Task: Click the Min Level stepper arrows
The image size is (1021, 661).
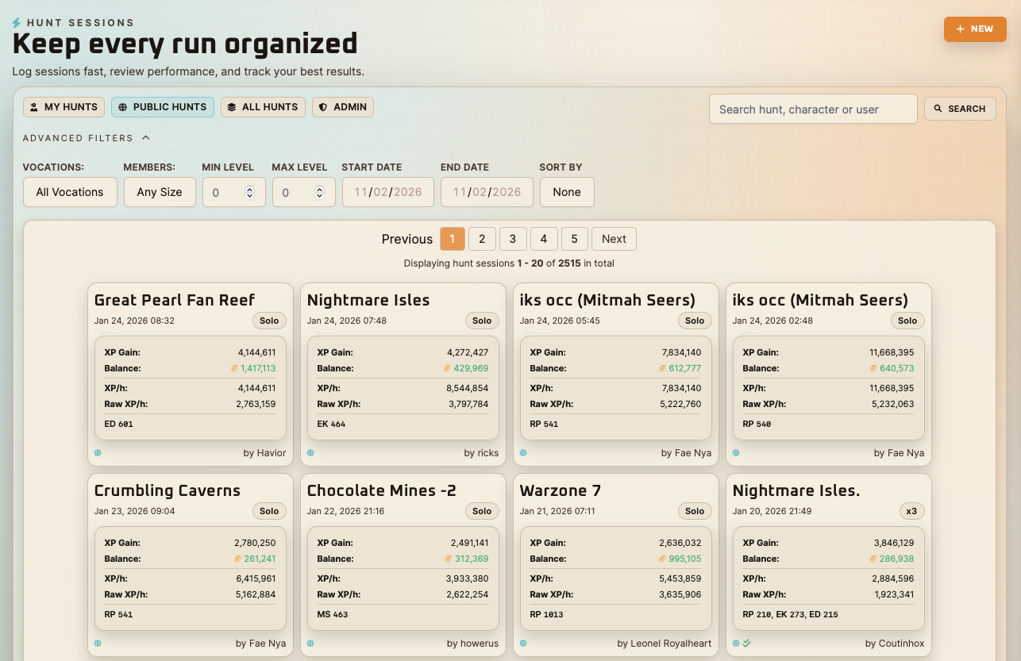Action: coord(249,192)
